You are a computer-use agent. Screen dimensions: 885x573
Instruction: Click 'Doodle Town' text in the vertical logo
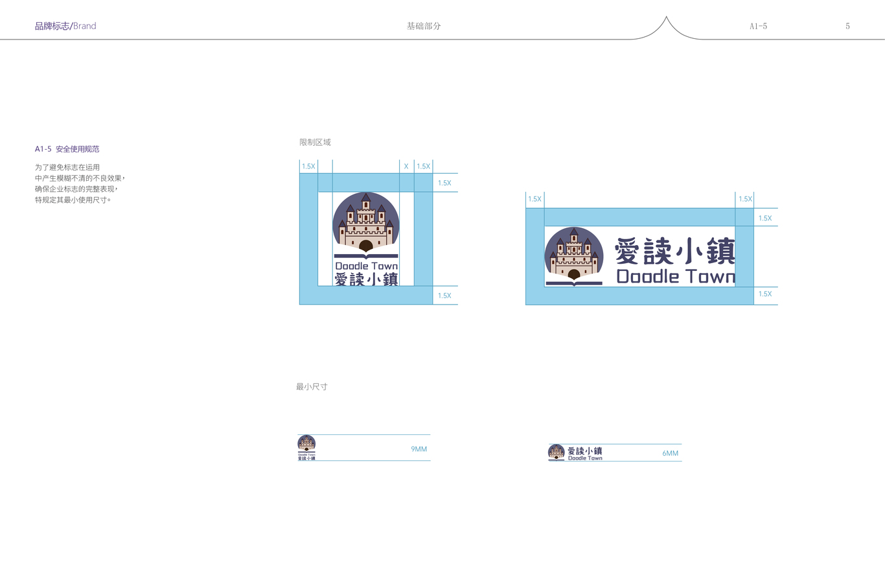point(367,266)
